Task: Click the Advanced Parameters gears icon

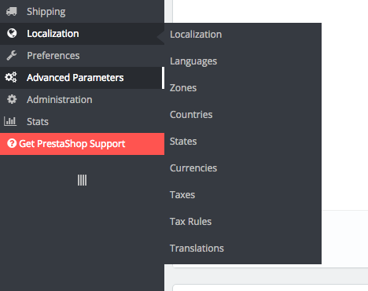Action: pyautogui.click(x=11, y=77)
